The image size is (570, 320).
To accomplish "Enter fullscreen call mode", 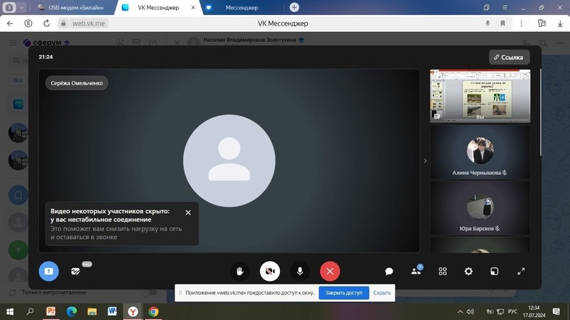I will click(x=521, y=271).
